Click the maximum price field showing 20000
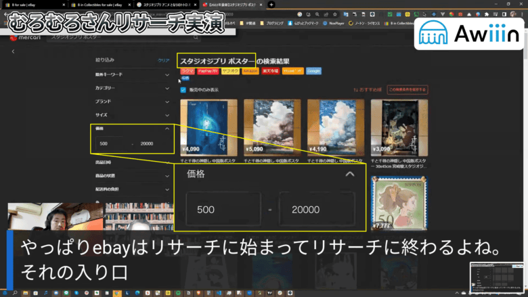The width and height of the screenshot is (528, 297). point(153,143)
